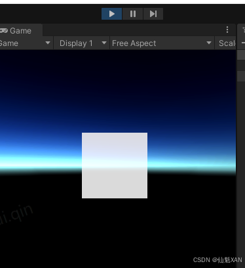Step forward one frame

pos(153,14)
